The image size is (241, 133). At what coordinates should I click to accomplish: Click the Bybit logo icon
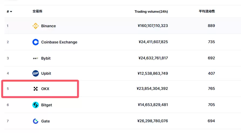tap(35, 58)
